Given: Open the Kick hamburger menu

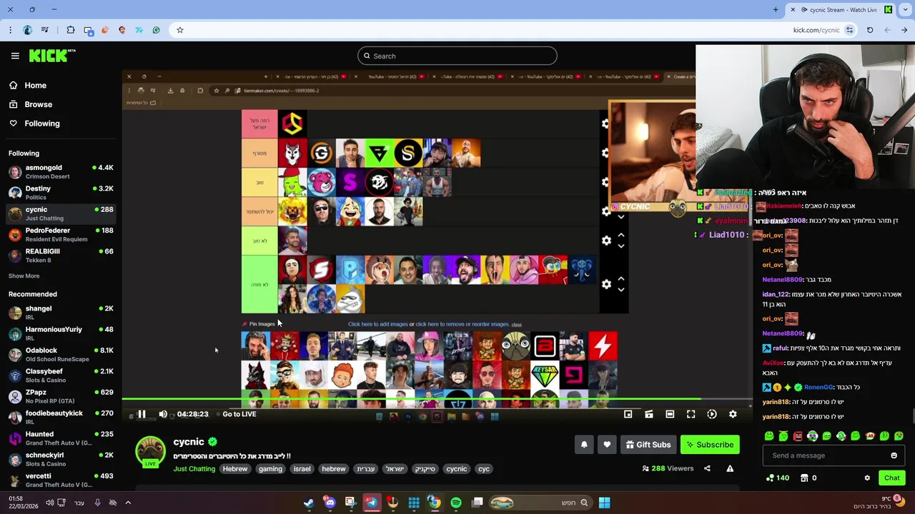Looking at the screenshot, I should tap(15, 56).
